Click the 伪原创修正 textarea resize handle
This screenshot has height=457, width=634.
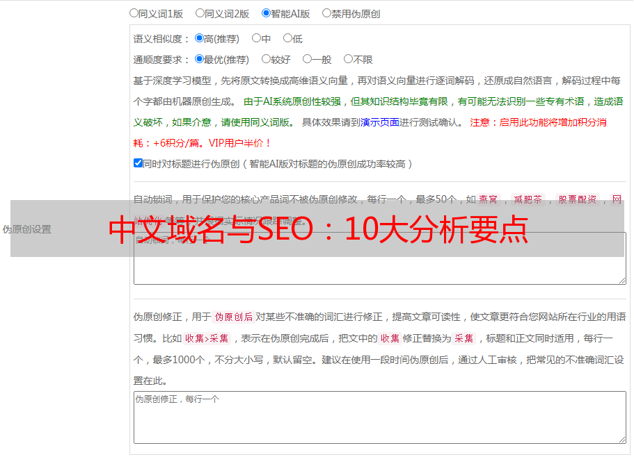[621, 438]
